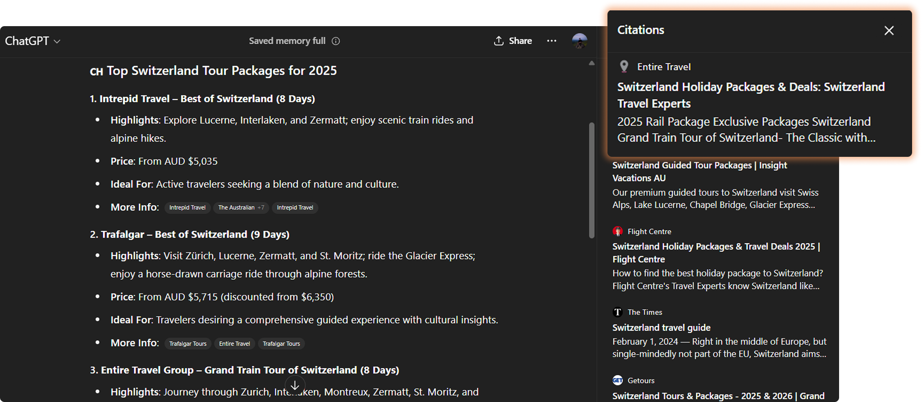
Task: Open Getours Switzerland Tours & Packages link
Action: [x=718, y=396]
